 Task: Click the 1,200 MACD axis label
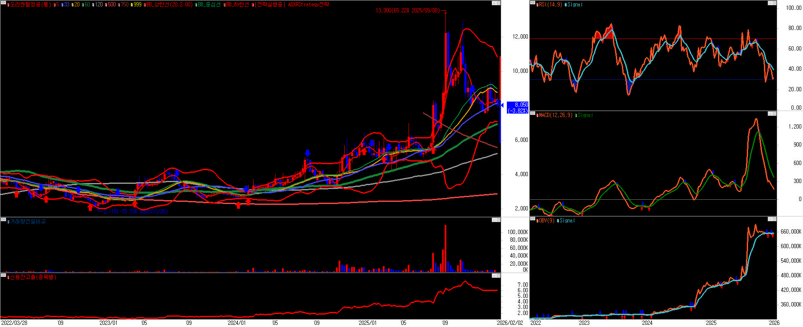[x=795, y=126]
